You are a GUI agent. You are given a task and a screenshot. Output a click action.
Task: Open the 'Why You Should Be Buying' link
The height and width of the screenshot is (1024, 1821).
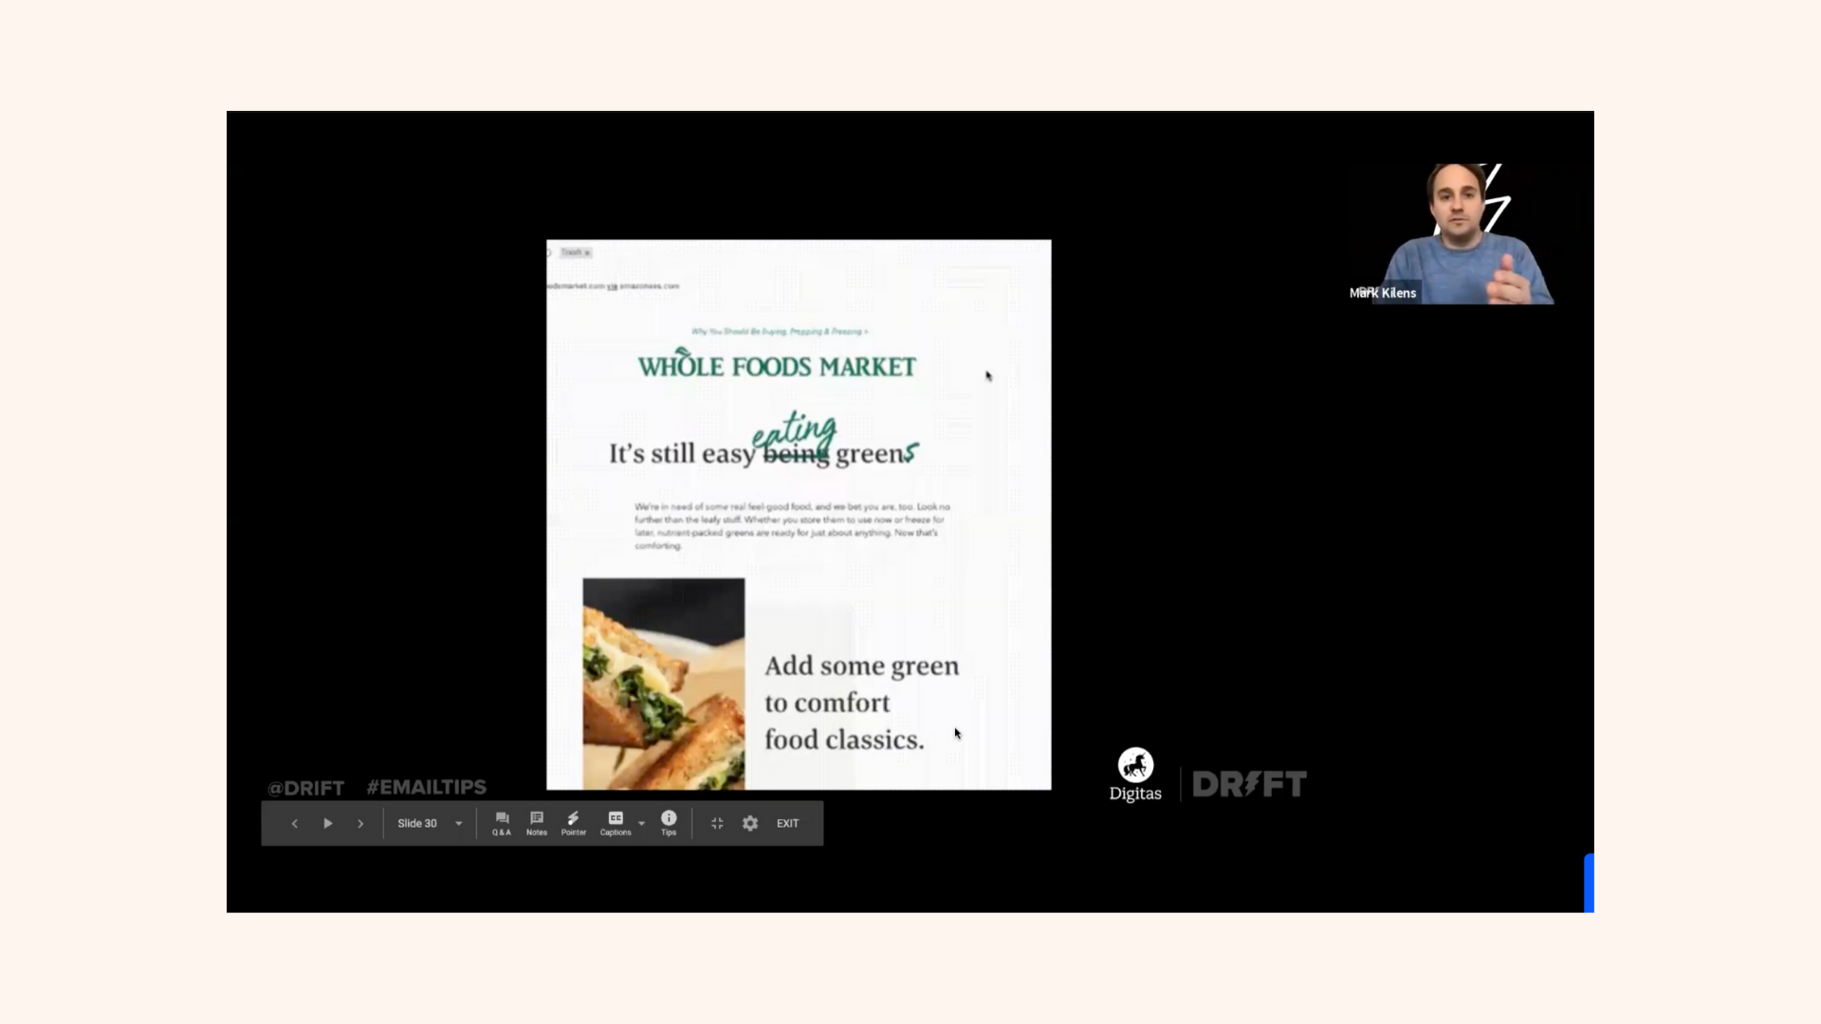(x=780, y=332)
